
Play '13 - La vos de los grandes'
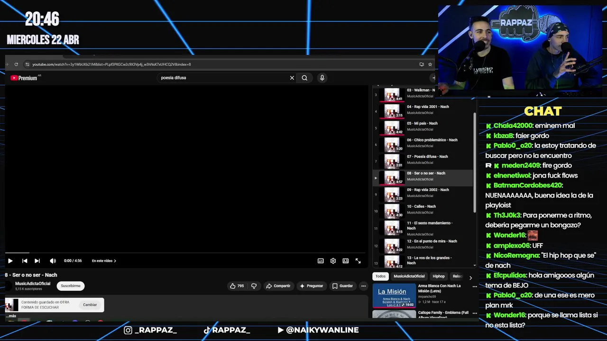tap(422, 261)
